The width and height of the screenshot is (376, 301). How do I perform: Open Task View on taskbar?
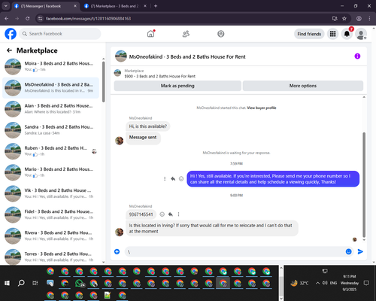click(x=35, y=283)
